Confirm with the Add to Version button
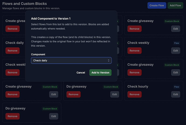Screen dimensions: 186x125 click(100, 73)
